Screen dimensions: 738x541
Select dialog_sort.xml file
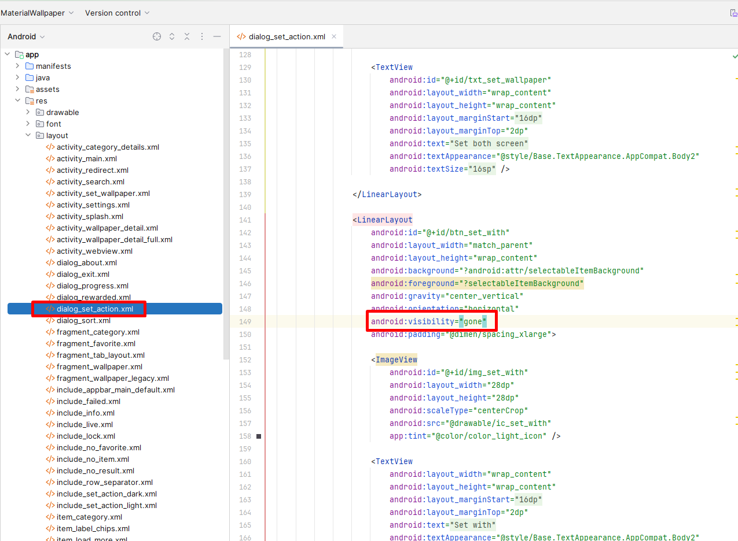[x=83, y=320]
